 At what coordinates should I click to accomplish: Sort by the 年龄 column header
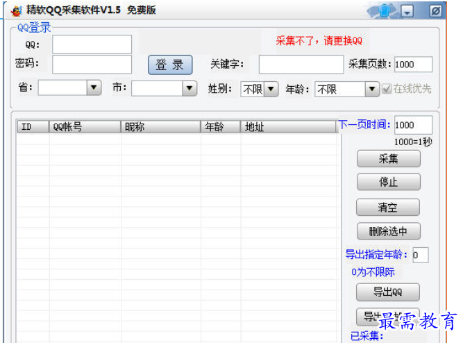tap(220, 127)
